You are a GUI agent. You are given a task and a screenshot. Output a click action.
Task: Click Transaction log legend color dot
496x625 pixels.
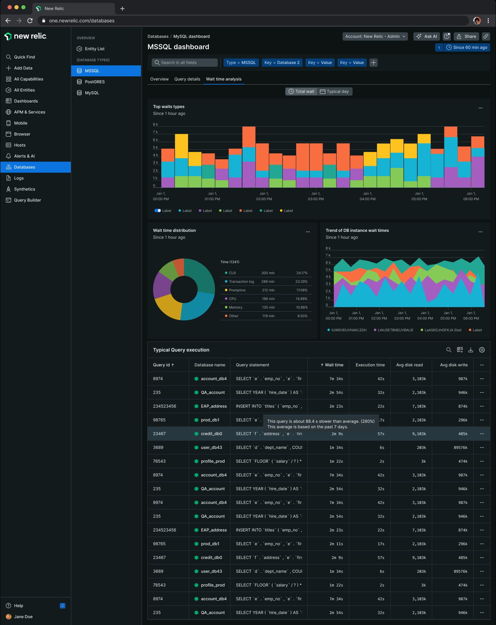(226, 281)
